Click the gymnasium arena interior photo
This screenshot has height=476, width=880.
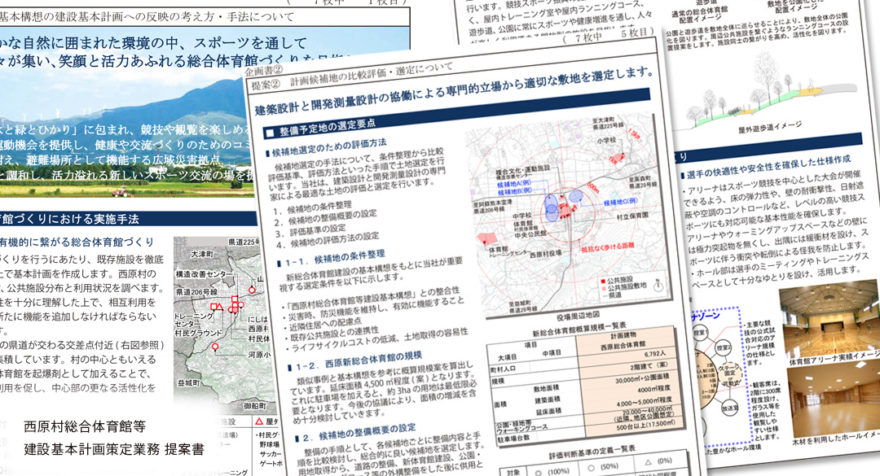click(829, 319)
